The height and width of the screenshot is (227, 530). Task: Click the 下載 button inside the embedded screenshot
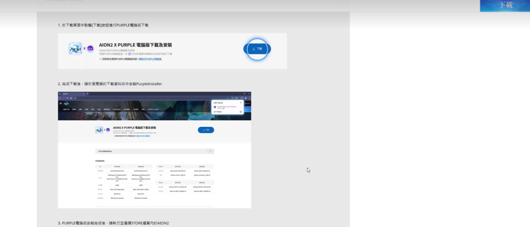205,130
